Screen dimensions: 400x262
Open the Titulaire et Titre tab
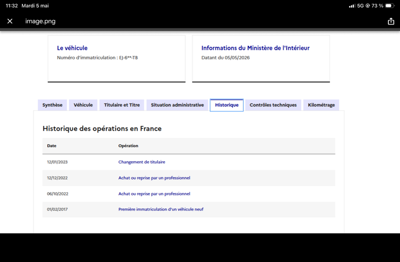click(x=121, y=105)
